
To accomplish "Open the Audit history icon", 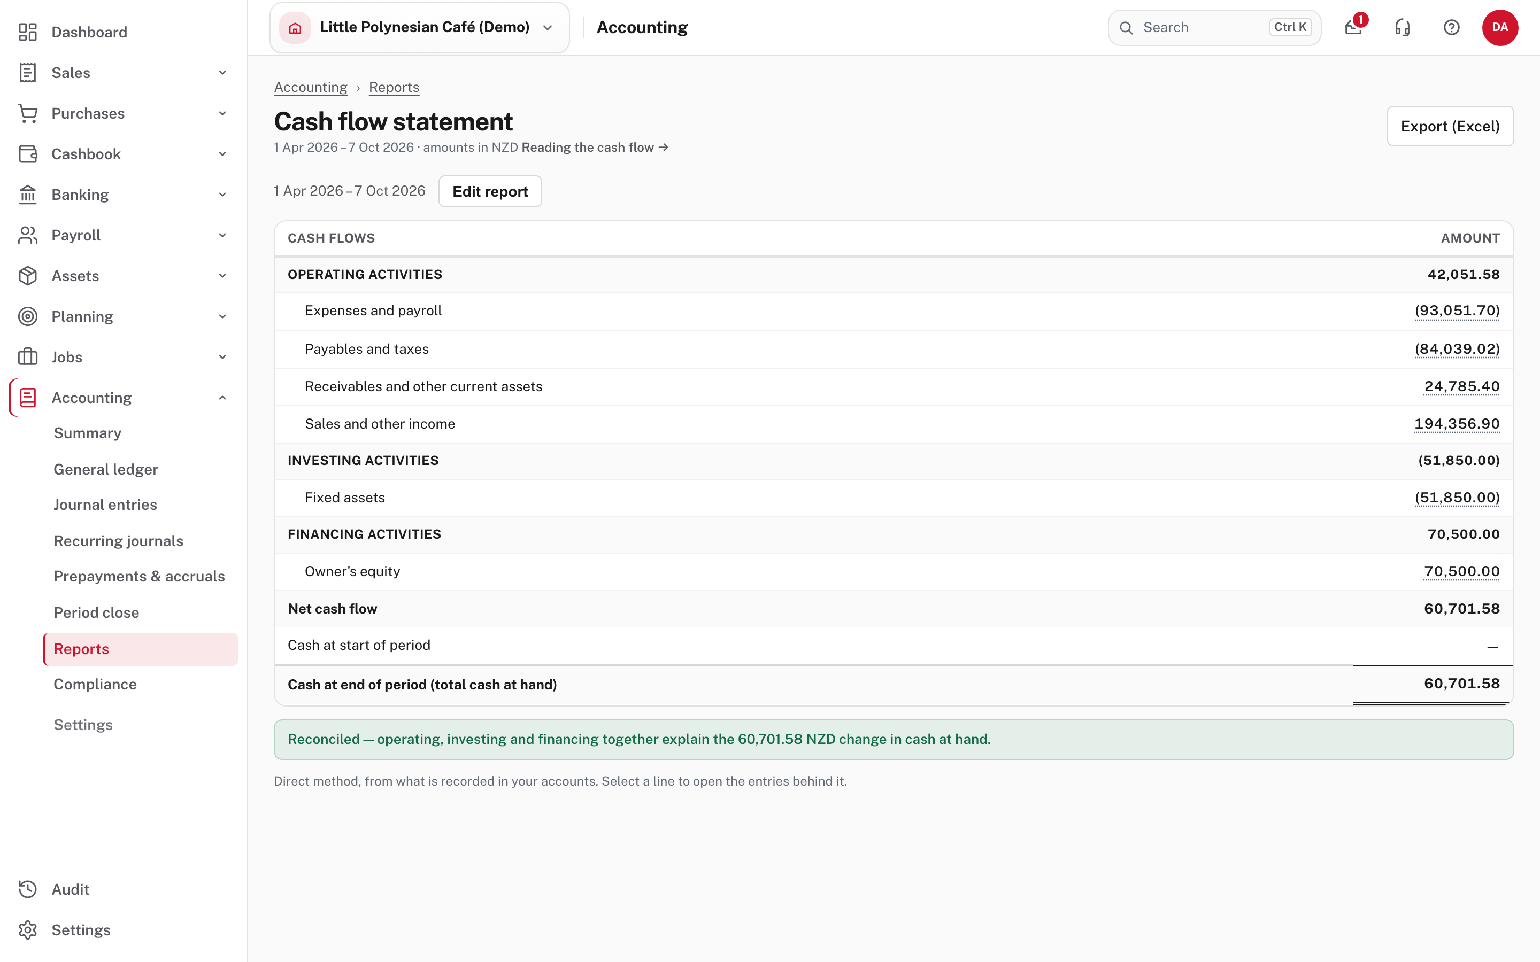I will (28, 889).
